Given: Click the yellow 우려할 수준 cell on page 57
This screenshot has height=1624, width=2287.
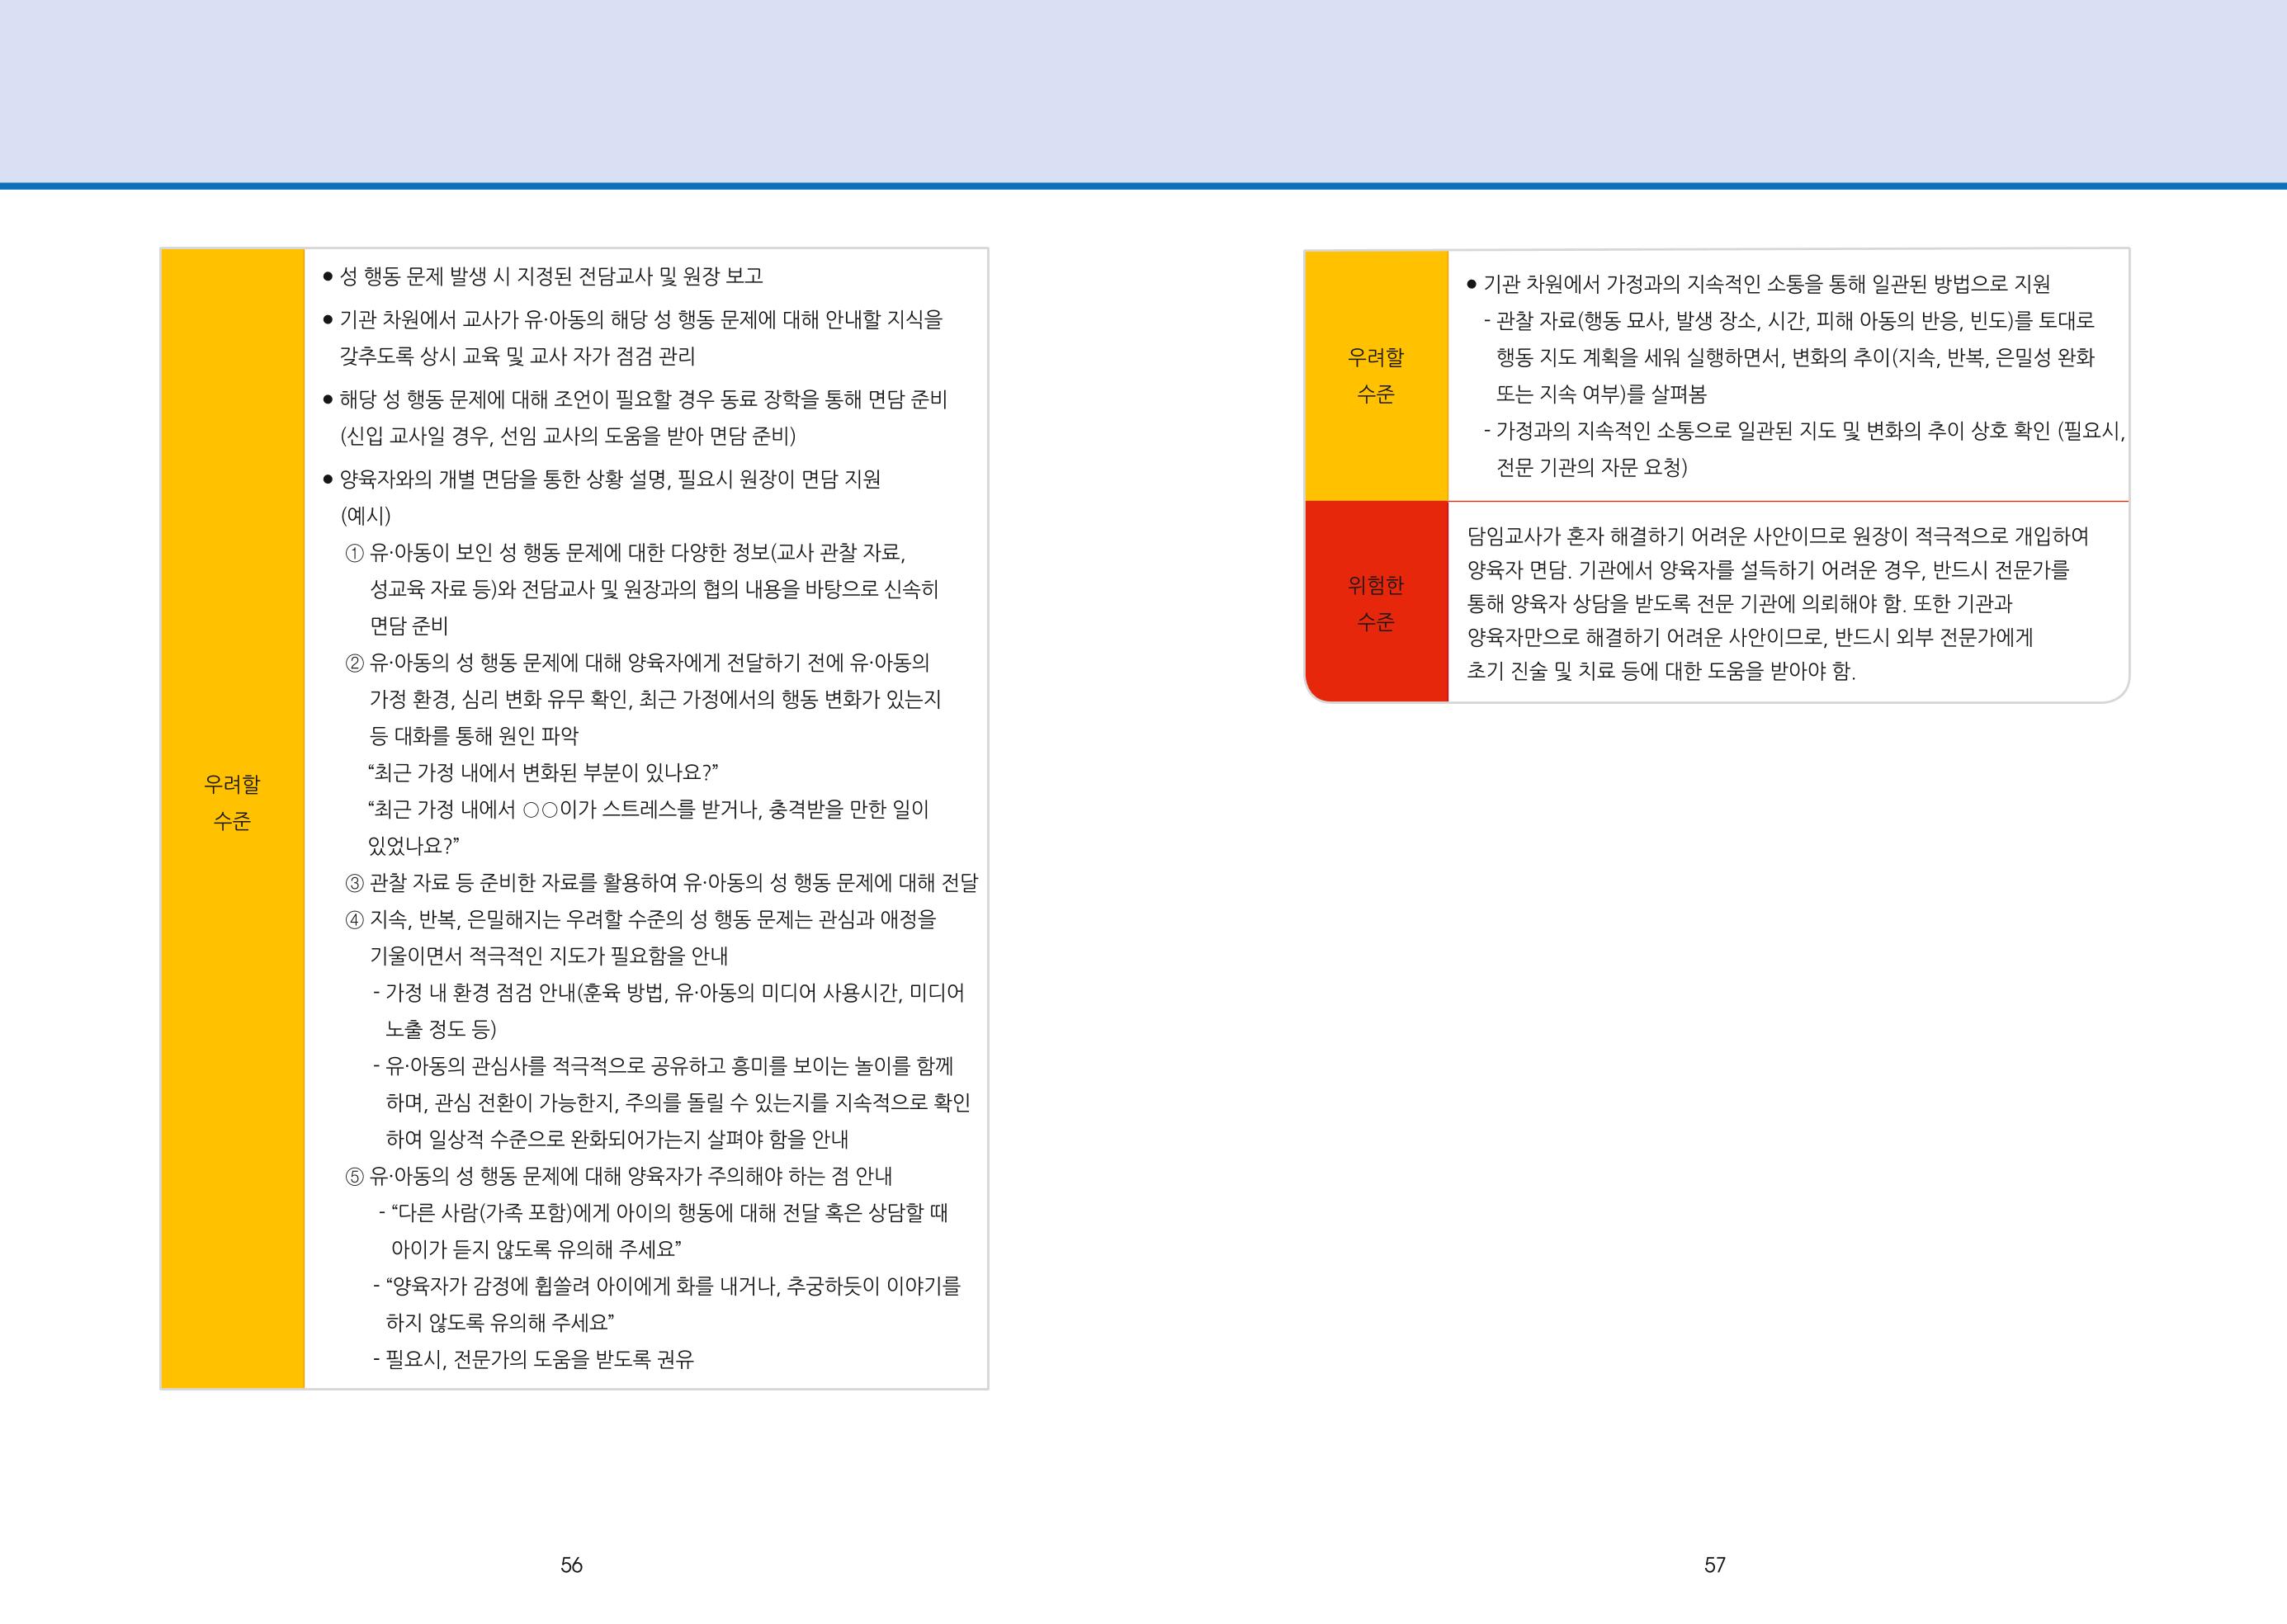Looking at the screenshot, I should click(1376, 375).
